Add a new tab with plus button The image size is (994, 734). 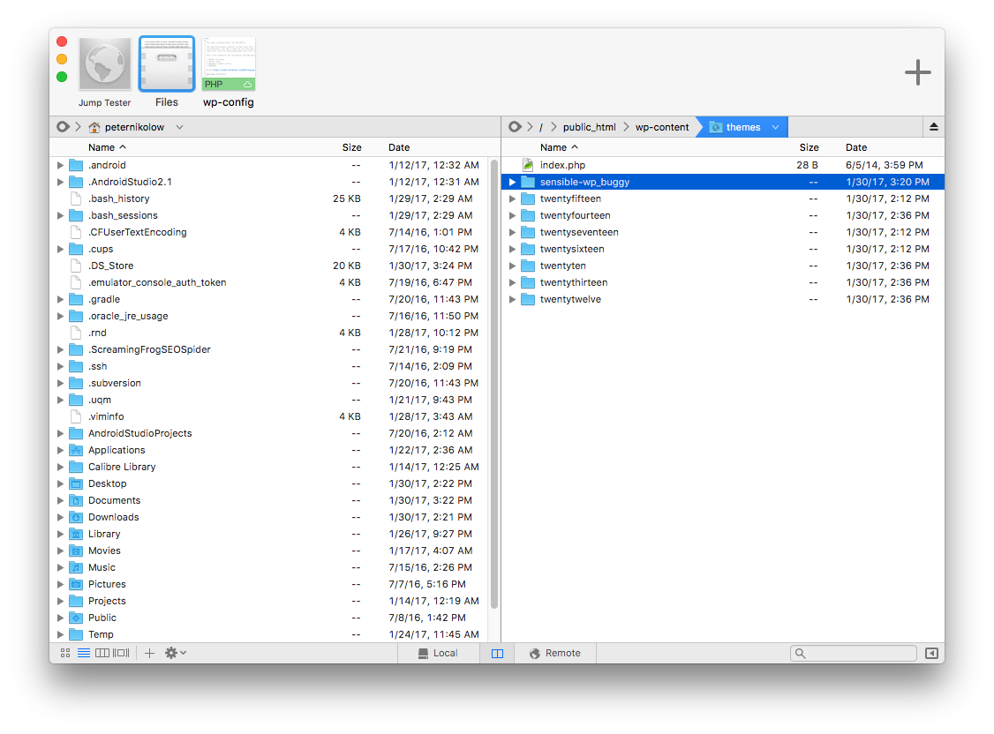click(x=917, y=72)
